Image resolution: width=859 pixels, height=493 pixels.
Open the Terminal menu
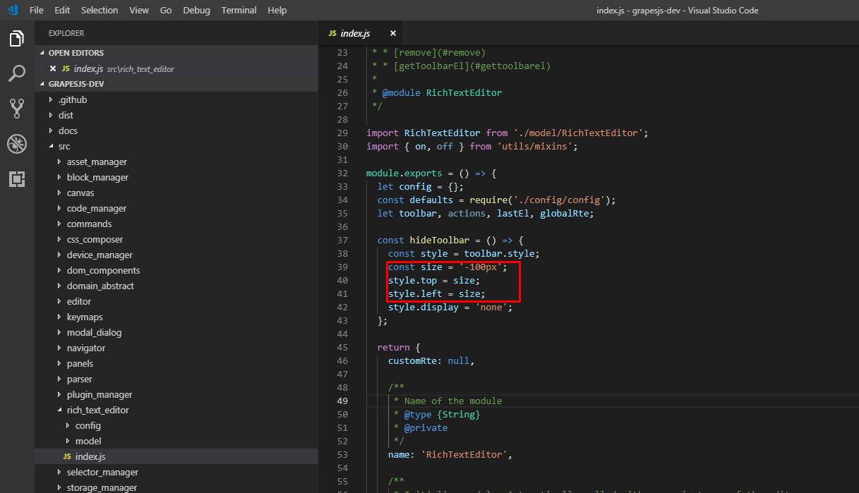click(239, 10)
